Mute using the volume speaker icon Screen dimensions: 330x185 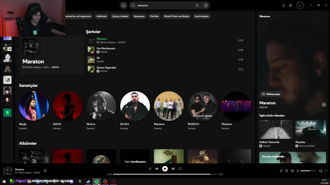click(298, 171)
